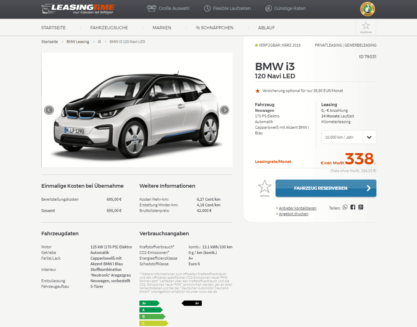Click the 0,- € Anzahlung text
417x327 pixels.
(334, 110)
